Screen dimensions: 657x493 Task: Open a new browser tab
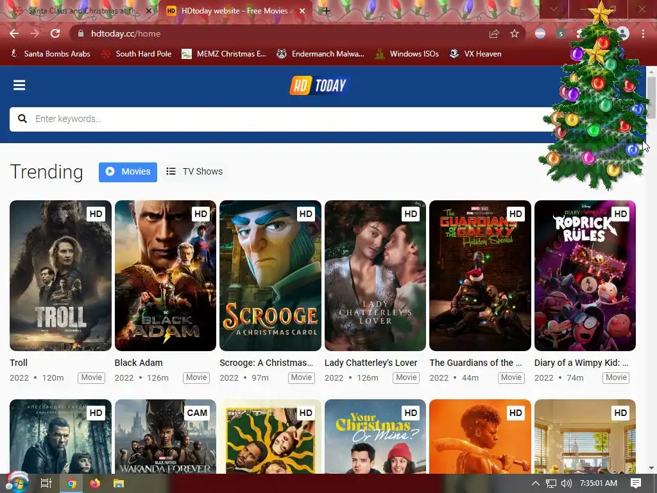pyautogui.click(x=327, y=11)
